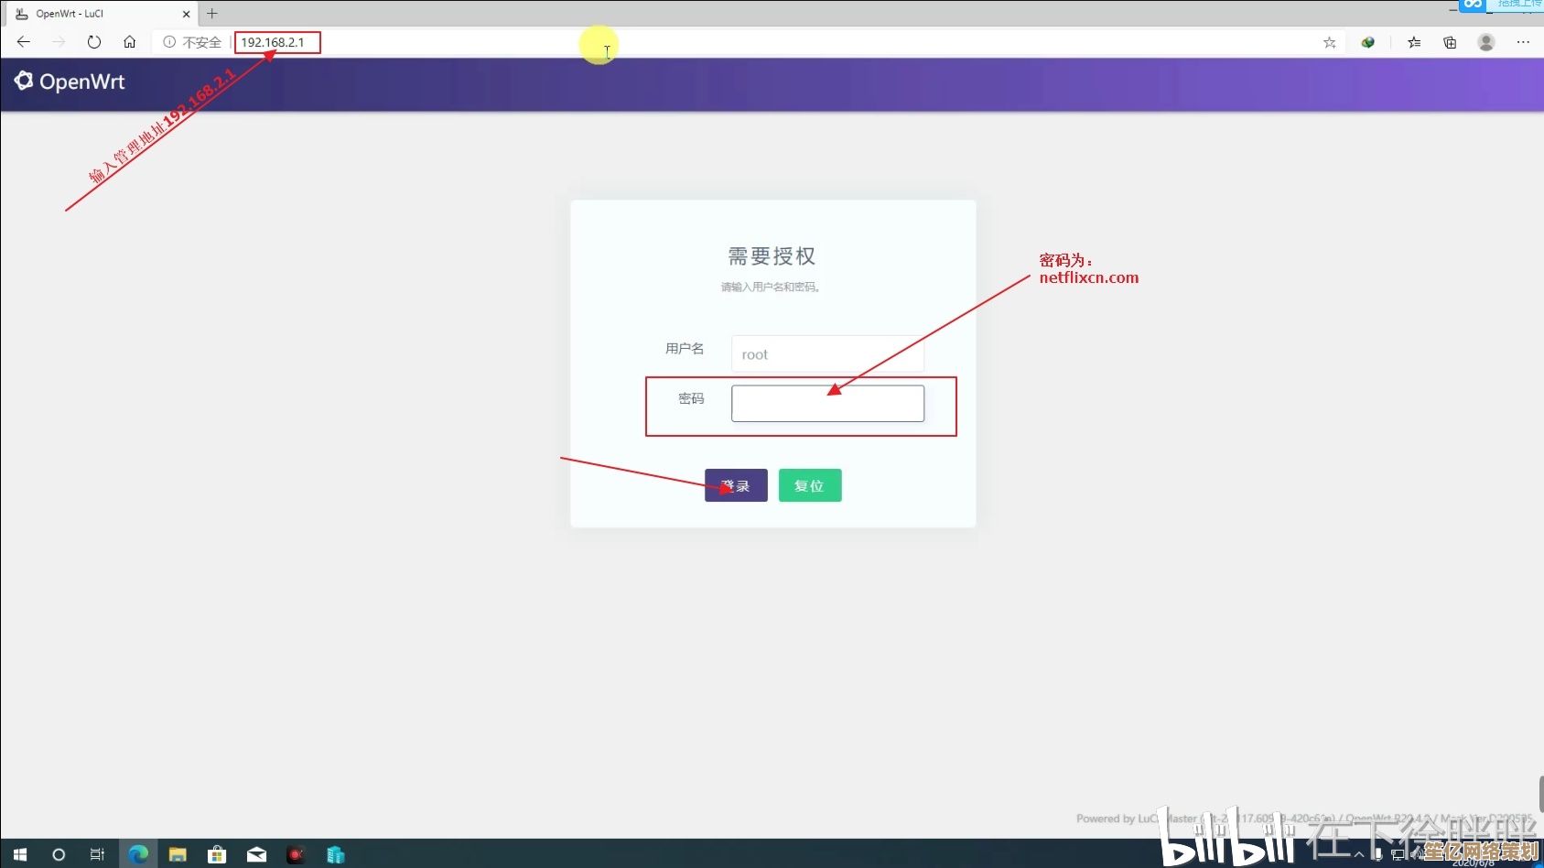View site info next to 不安全
The width and height of the screenshot is (1544, 868).
point(169,42)
